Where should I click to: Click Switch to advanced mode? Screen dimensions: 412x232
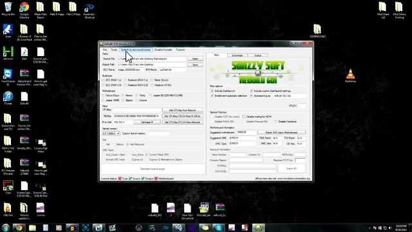tap(136, 50)
